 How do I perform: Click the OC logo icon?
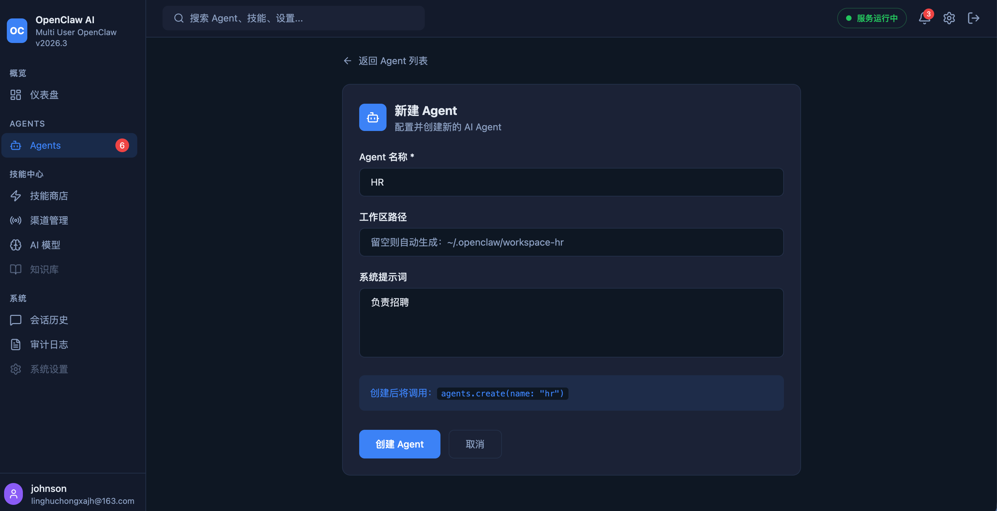(17, 31)
